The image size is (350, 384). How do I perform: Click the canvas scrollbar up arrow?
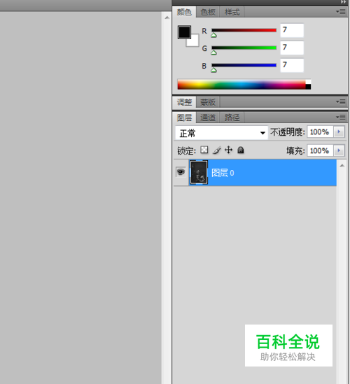167,17
